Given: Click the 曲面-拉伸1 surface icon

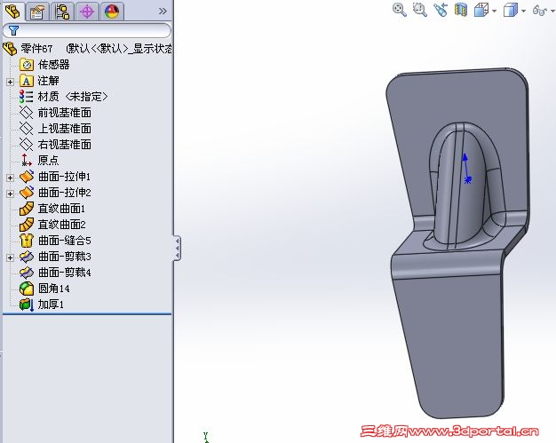Looking at the screenshot, I should point(27,176).
